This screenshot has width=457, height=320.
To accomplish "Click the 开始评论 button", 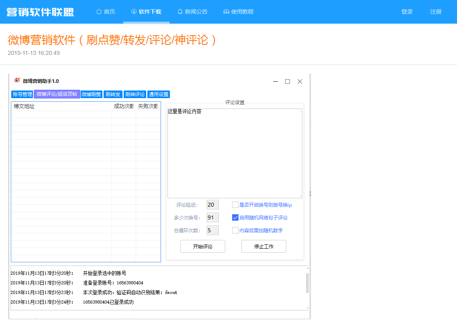I will 202,246.
